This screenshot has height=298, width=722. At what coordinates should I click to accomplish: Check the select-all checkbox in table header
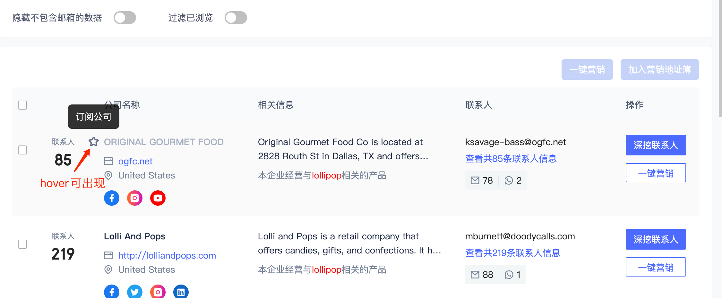(22, 105)
